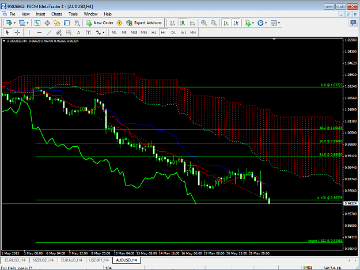This screenshot has width=360, height=270.
Task: Open the Strategy Tester magnifier icon
Action: click(x=77, y=22)
